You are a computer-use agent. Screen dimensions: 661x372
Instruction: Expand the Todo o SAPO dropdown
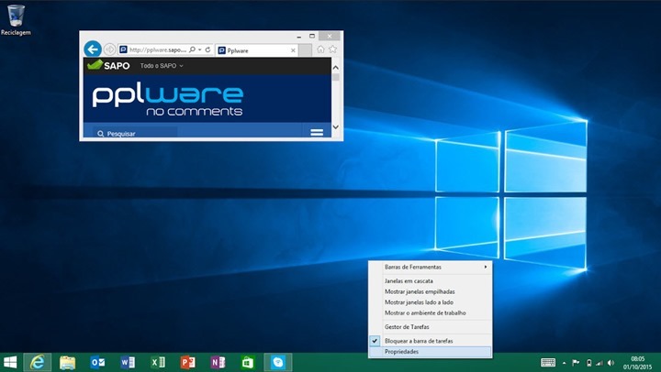tap(162, 66)
